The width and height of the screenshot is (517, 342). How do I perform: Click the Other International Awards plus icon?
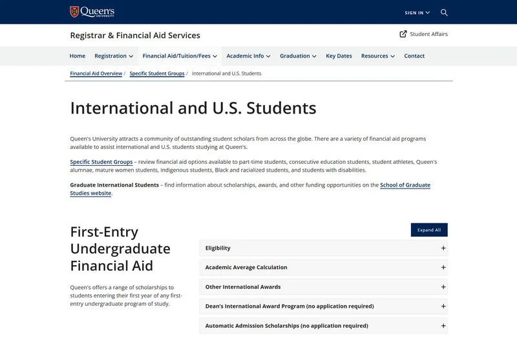443,287
